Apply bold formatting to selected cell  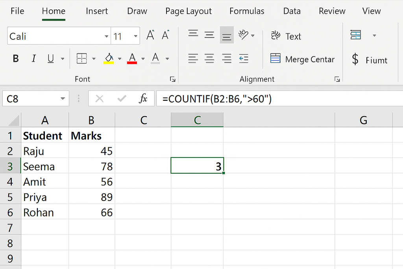tap(16, 58)
